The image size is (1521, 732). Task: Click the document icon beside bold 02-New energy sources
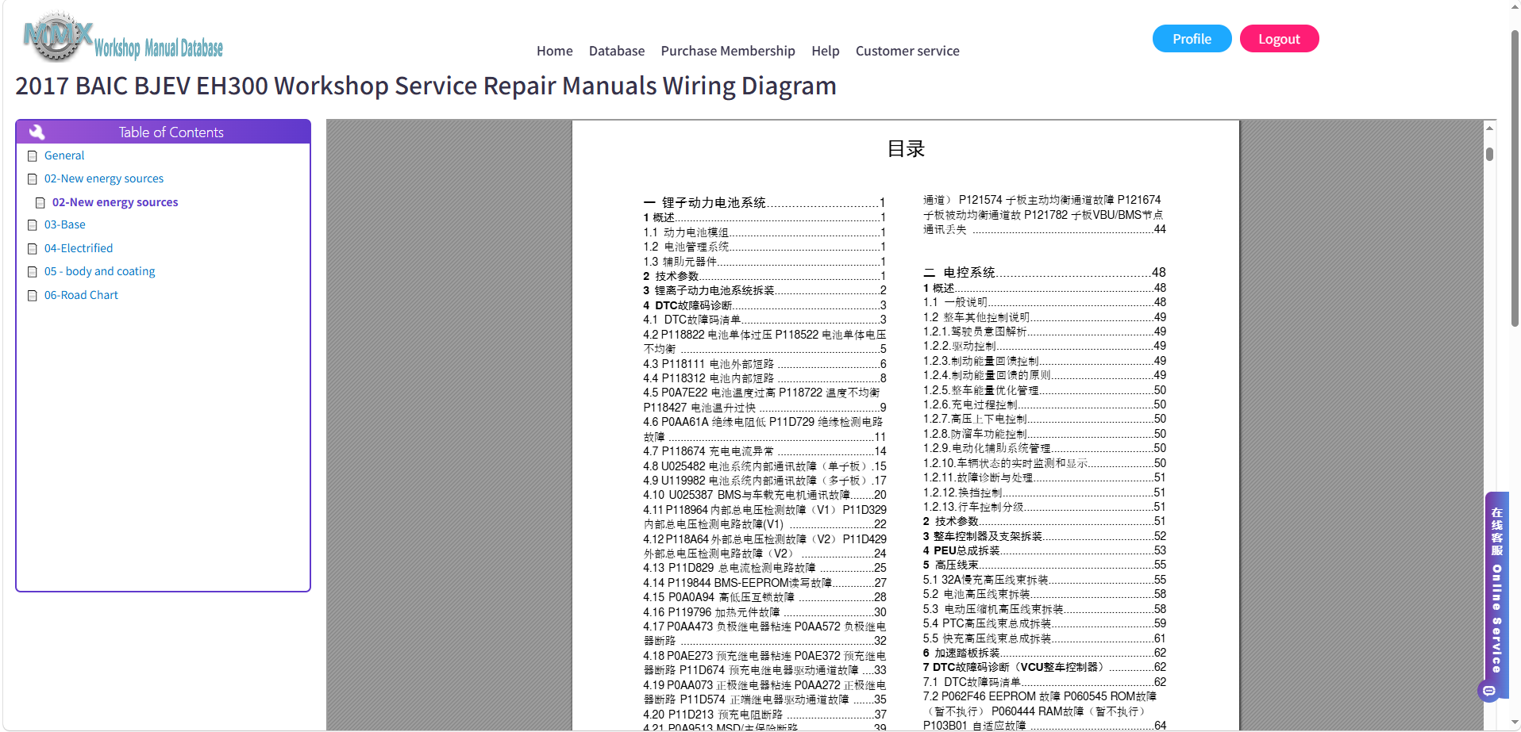click(40, 203)
